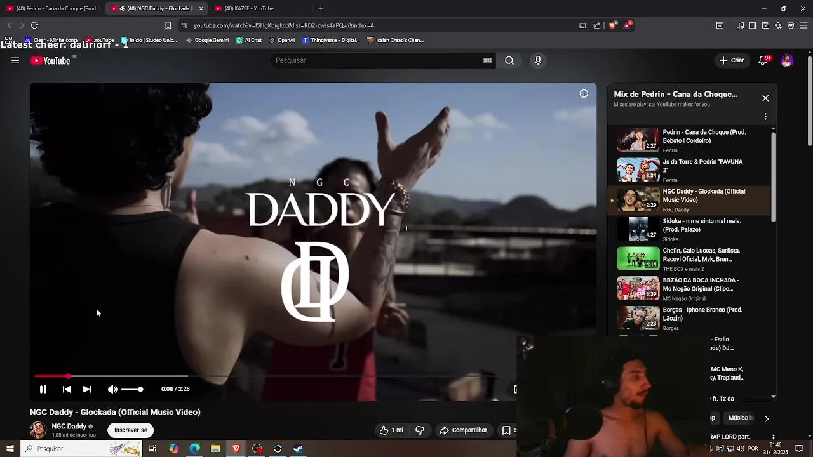
Task: Go back in browser history
Action: pyautogui.click(x=9, y=25)
